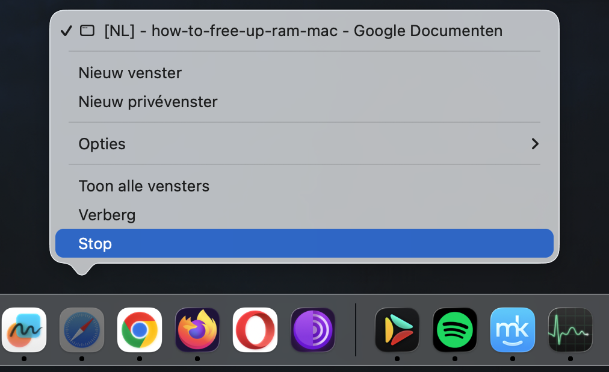609x372 pixels.
Task: Quit Safari by clicking Stop
Action: point(94,243)
